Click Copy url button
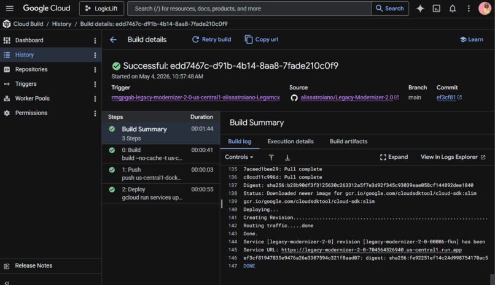The image size is (495, 285). point(261,39)
